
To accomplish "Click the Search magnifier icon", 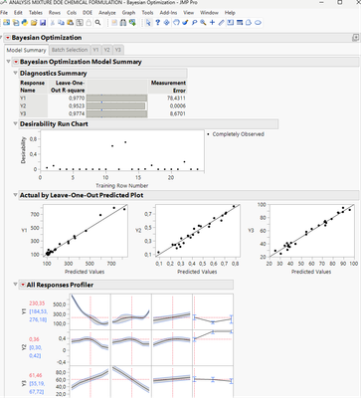I will point(97,23).
